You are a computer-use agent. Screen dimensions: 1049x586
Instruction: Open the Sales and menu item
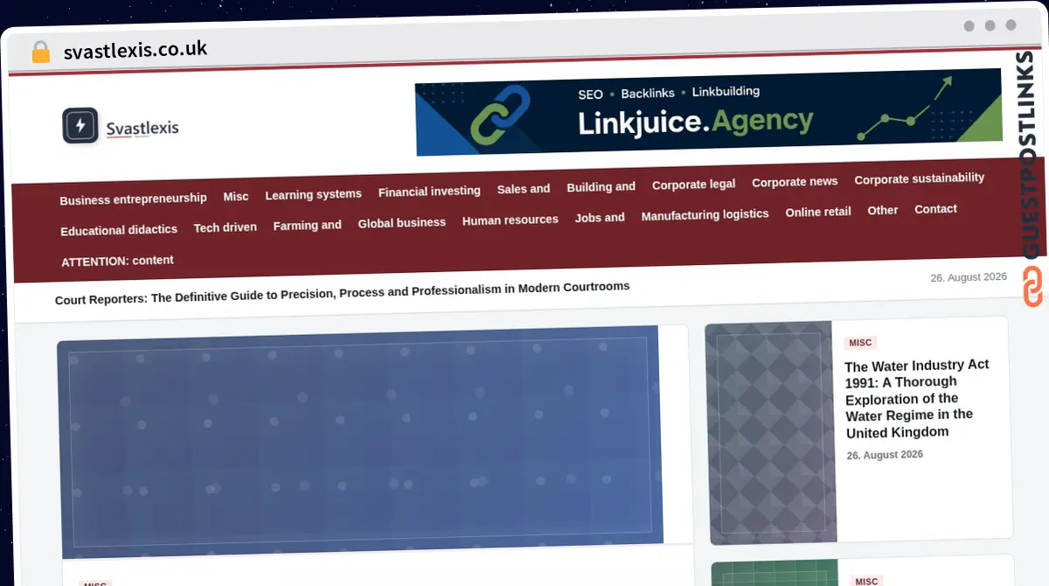coord(524,189)
